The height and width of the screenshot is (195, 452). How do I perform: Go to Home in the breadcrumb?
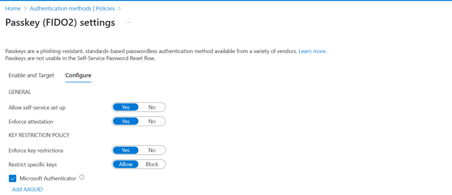coord(13,8)
